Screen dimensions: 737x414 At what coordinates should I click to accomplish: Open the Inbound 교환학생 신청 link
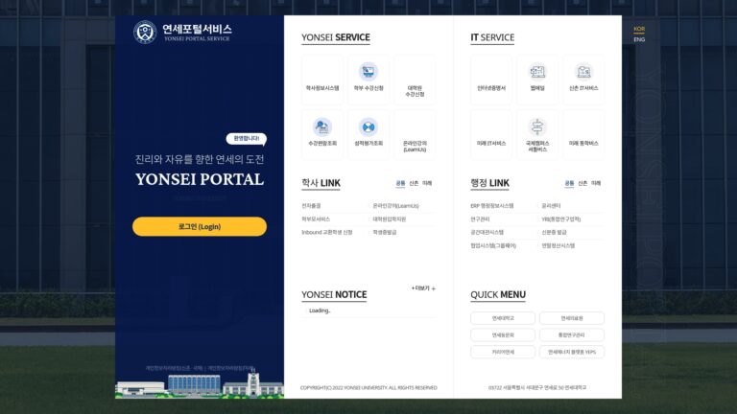326,232
